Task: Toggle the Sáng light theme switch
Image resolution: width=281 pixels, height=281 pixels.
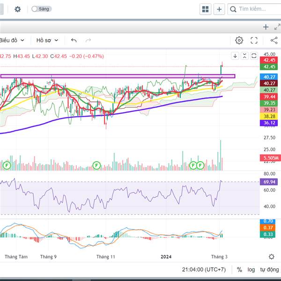Action: 41,9
